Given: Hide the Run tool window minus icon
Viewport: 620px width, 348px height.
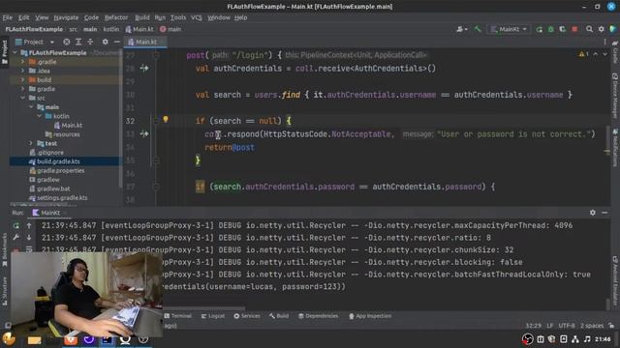Looking at the screenshot, I should click(x=604, y=213).
